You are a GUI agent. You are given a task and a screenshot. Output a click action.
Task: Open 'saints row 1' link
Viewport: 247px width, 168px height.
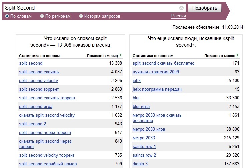pos(144,147)
